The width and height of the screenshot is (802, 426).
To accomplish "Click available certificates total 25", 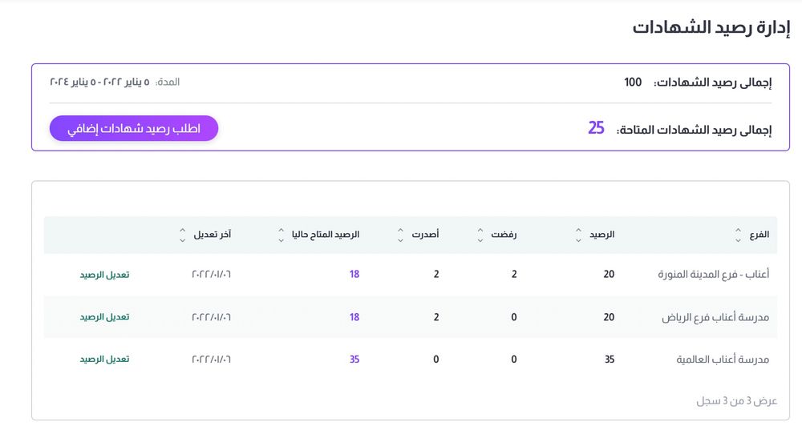I will 596,127.
